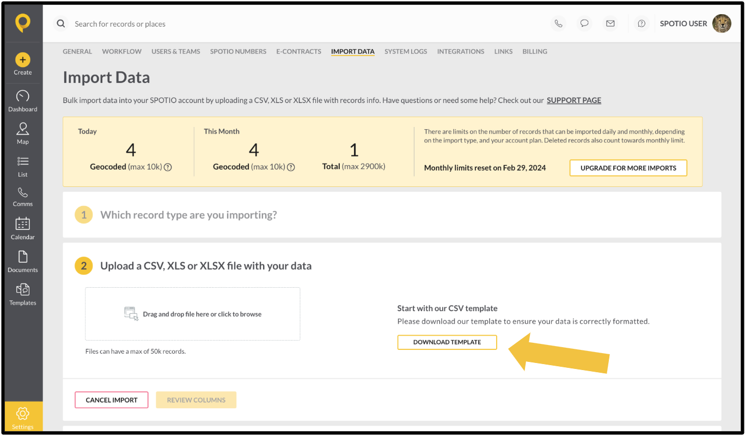This screenshot has height=436, width=745.
Task: Click the Cancel Import button
Action: (x=112, y=400)
